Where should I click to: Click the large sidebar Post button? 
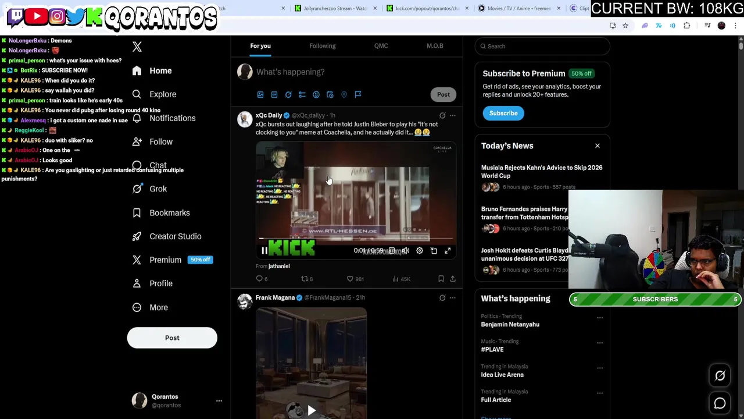pyautogui.click(x=172, y=338)
